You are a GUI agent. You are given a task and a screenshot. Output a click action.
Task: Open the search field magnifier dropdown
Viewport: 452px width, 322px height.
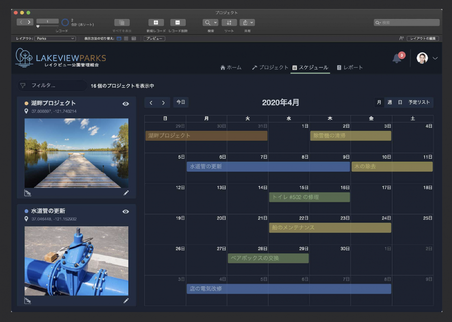tap(378, 23)
